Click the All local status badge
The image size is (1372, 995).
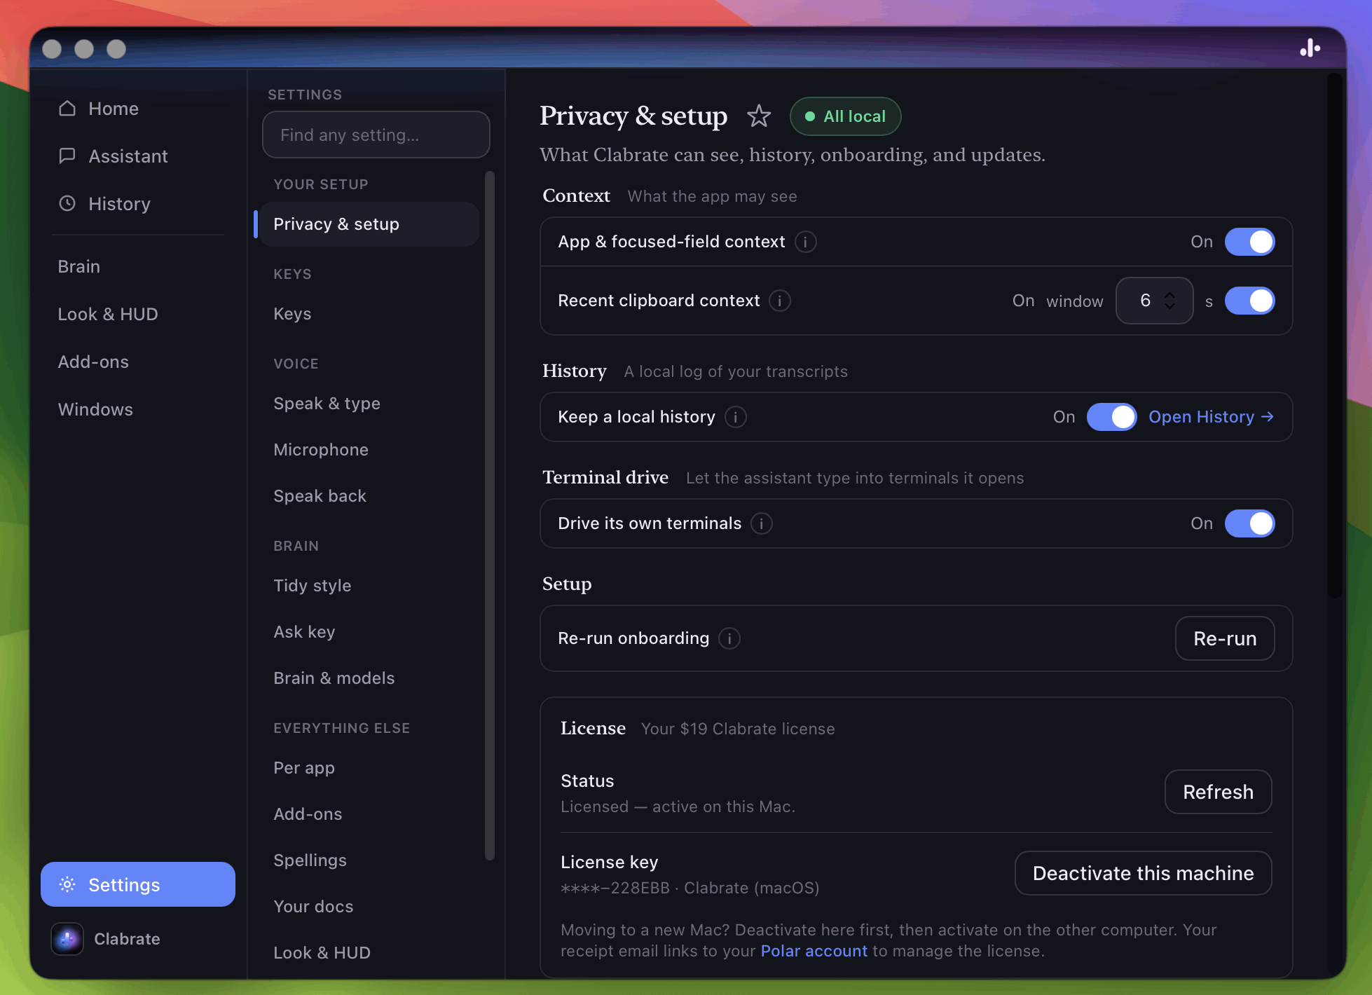[x=846, y=116]
